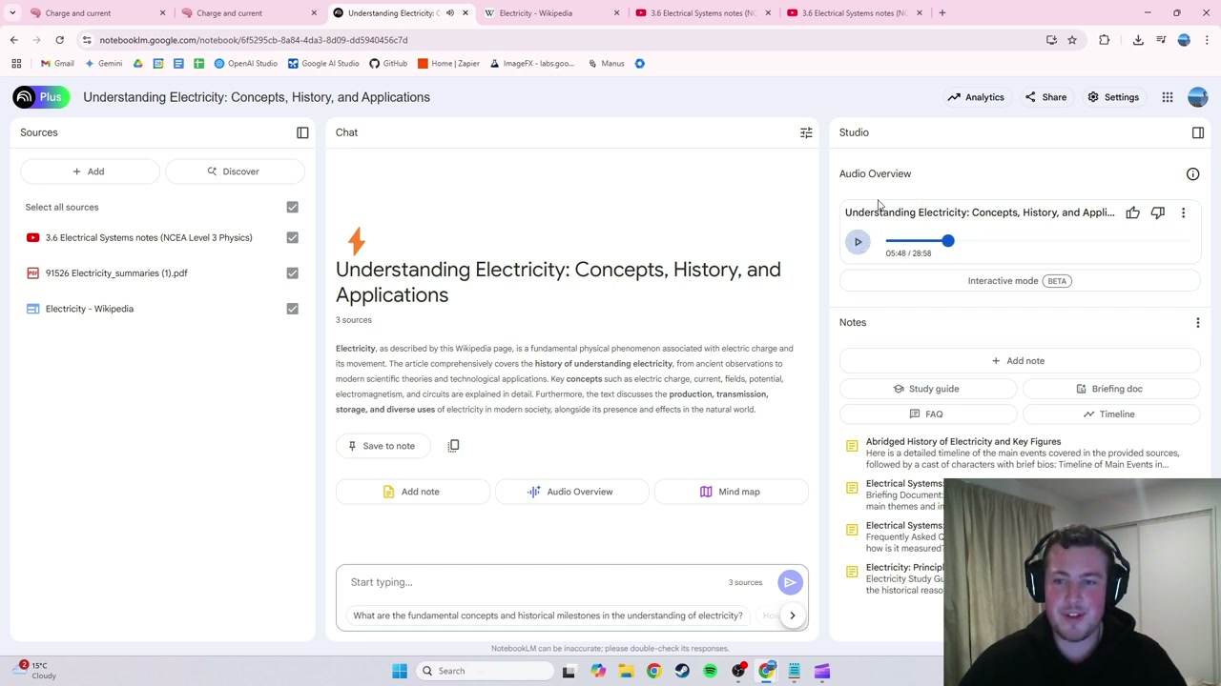Submit the chat message arrow button
The height and width of the screenshot is (686, 1221).
coord(790,582)
